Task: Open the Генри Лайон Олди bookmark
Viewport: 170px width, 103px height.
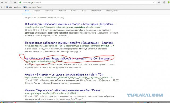Action: coord(32,7)
